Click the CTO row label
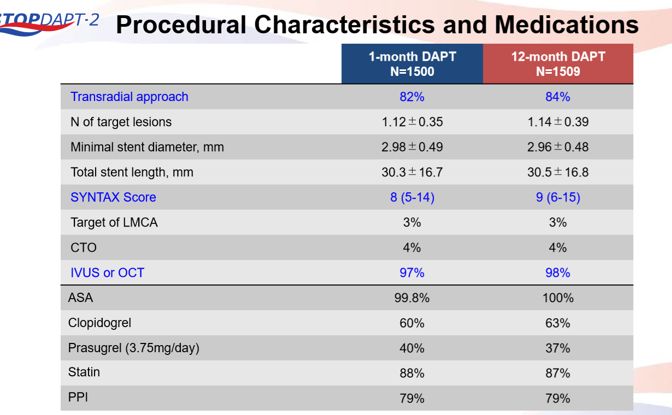Screen dimensions: 672x415 point(84,247)
